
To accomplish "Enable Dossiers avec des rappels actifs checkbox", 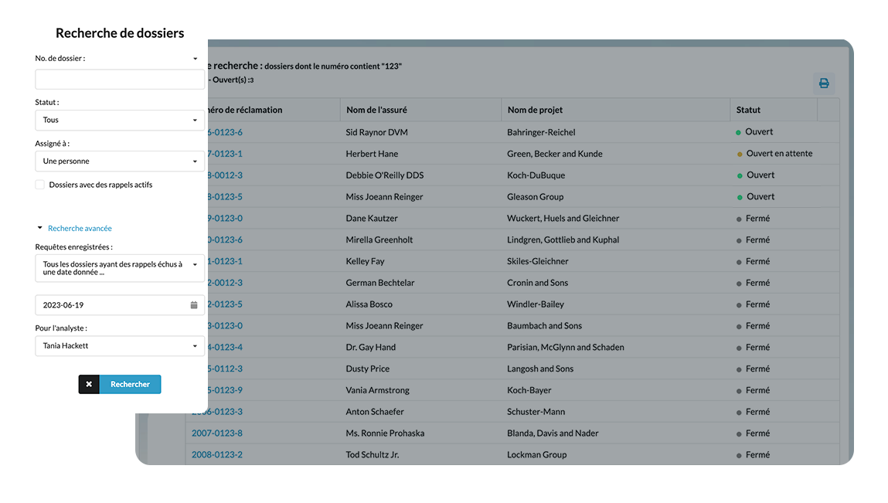I will point(39,185).
